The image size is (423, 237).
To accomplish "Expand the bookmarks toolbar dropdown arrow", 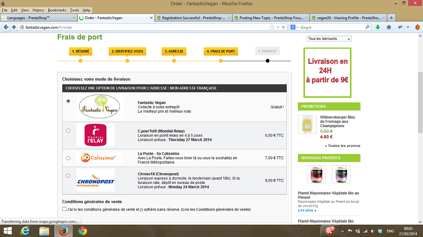I will tap(408, 27).
